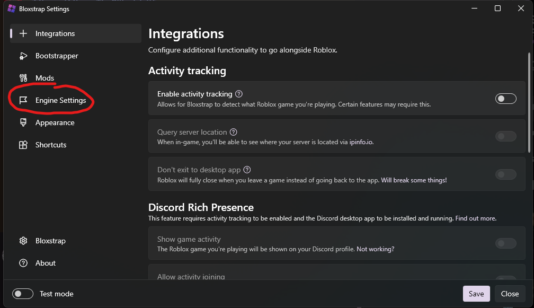Click the 'Not working?' link
534x308 pixels.
tap(375, 249)
